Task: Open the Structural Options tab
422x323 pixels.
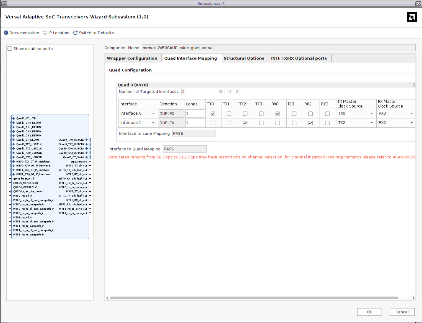Action: click(244, 58)
